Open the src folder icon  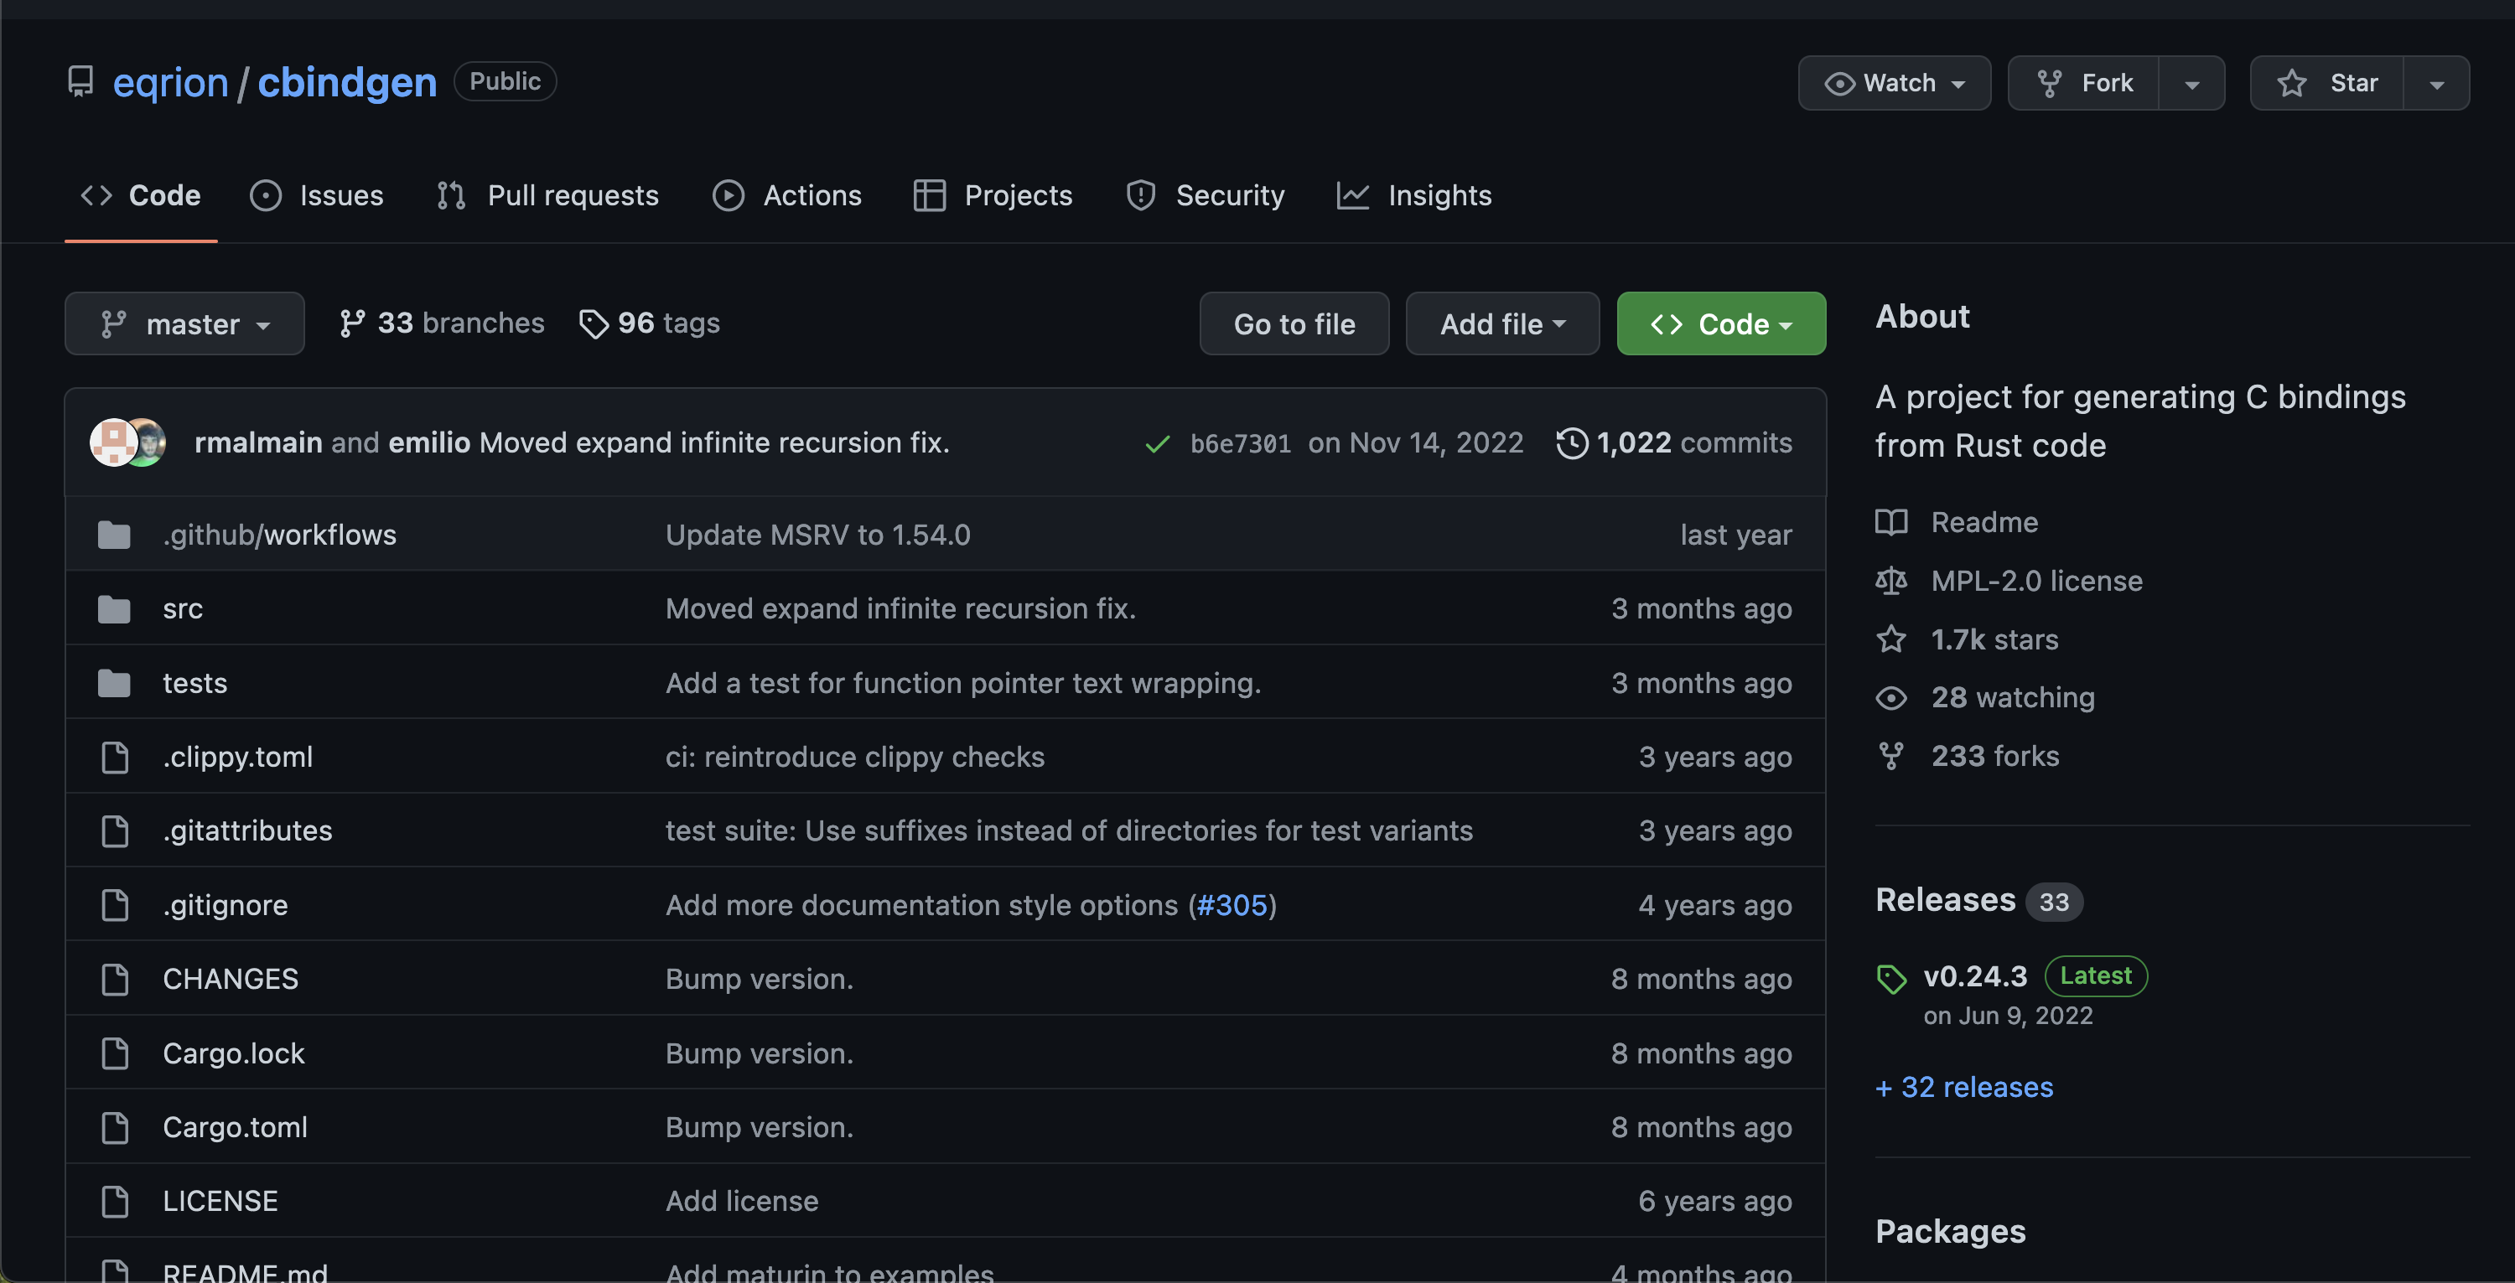114,608
